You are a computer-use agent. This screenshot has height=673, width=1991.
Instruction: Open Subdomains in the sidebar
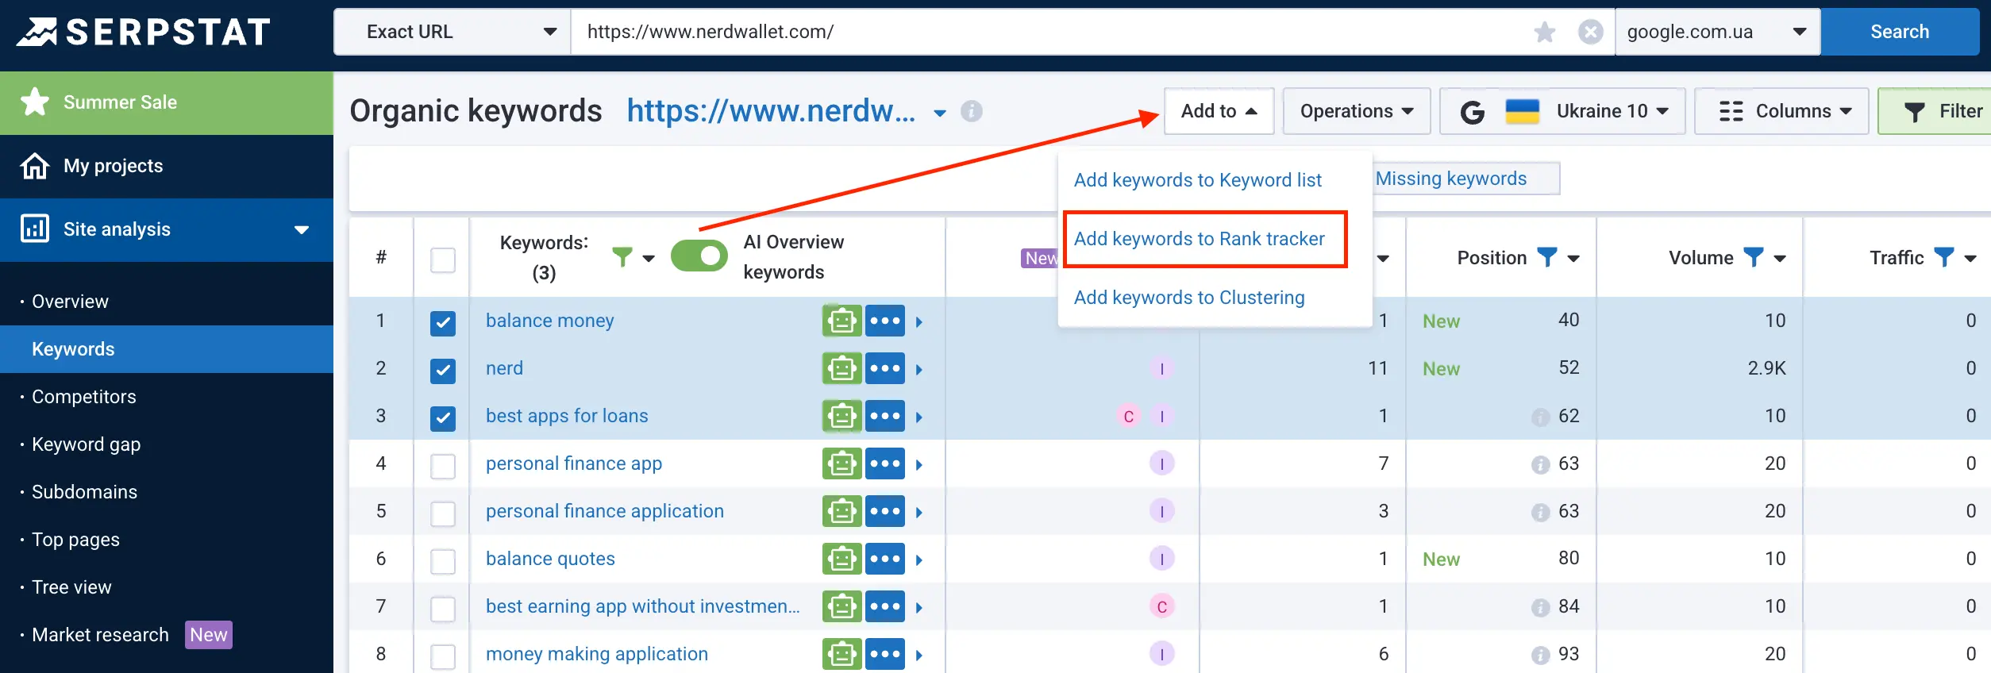tap(84, 492)
